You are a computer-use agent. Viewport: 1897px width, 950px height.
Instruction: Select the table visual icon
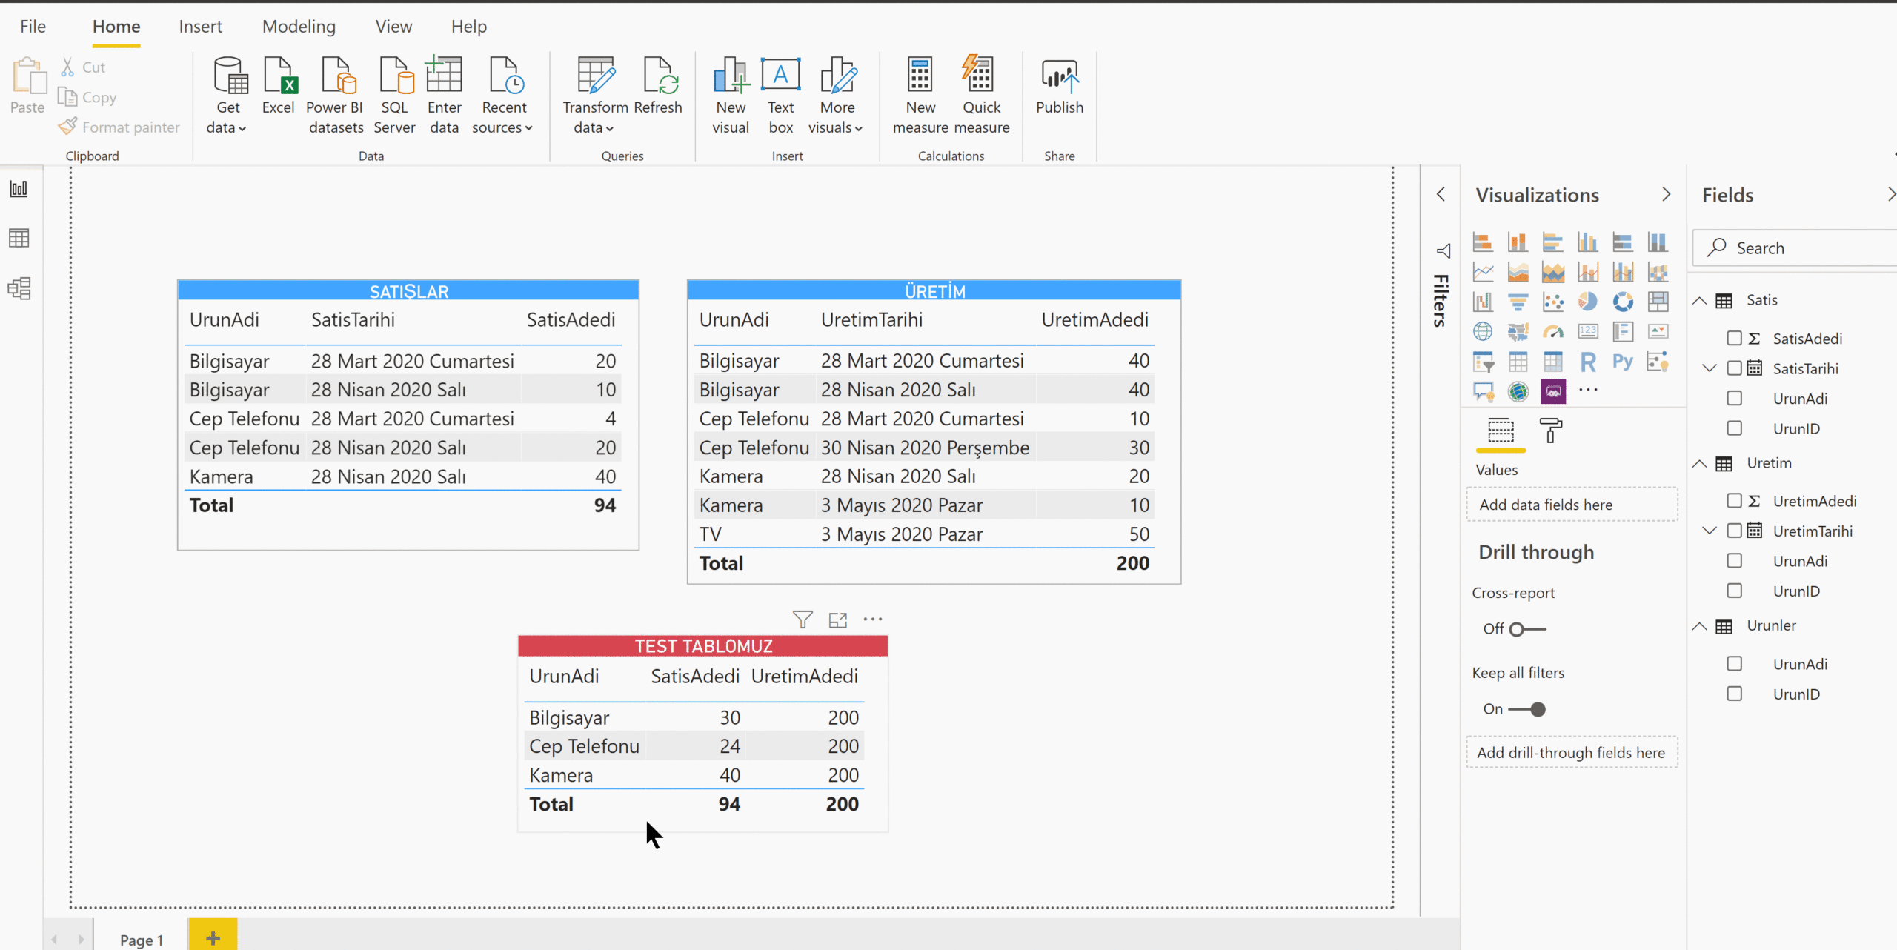1518,362
